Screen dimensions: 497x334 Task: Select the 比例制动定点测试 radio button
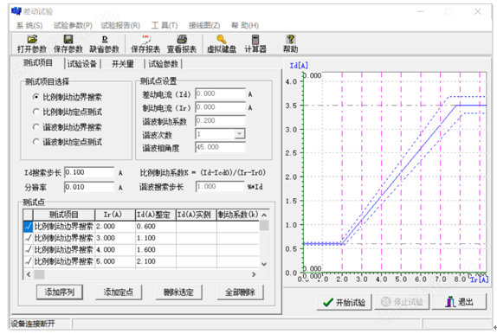point(36,112)
